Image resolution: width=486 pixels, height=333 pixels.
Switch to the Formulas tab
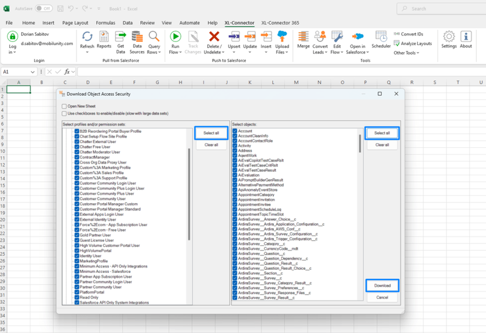(x=105, y=23)
